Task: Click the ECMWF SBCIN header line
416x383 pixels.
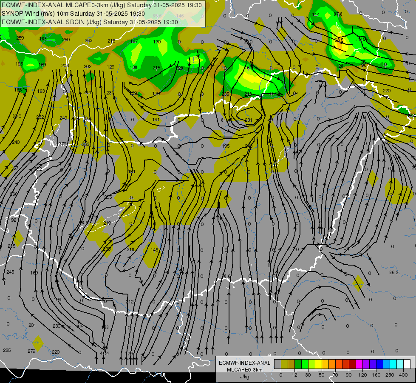Action: [90, 22]
